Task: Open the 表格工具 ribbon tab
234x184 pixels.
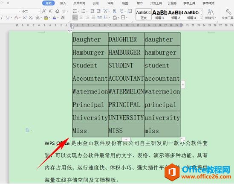Action: click(189, 3)
